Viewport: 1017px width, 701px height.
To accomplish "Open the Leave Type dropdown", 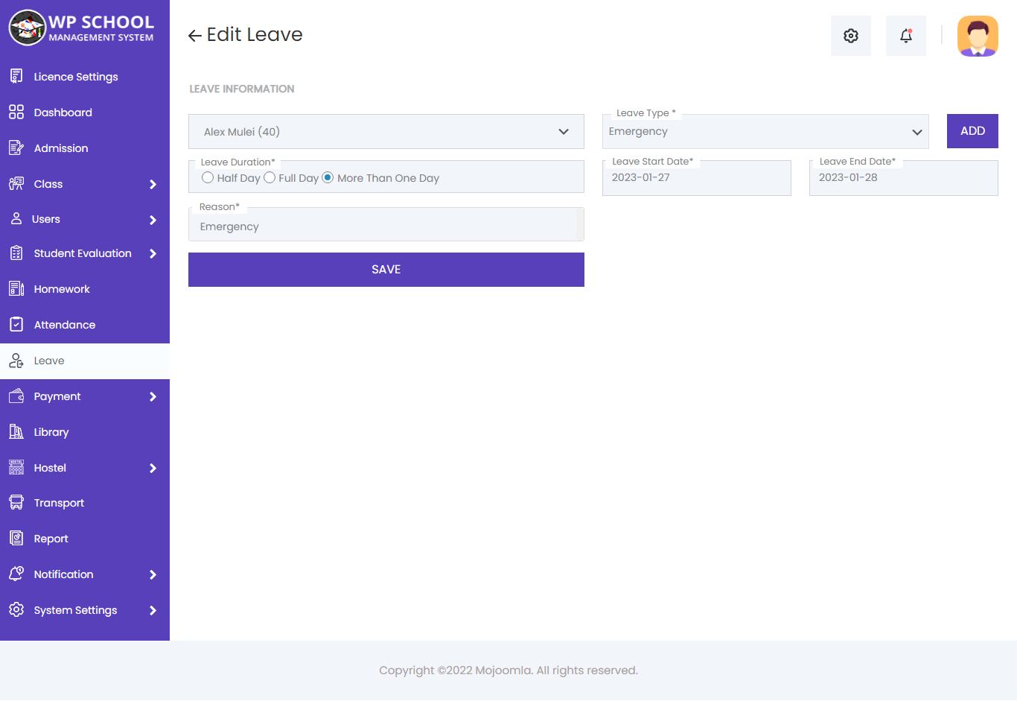I will click(x=765, y=132).
